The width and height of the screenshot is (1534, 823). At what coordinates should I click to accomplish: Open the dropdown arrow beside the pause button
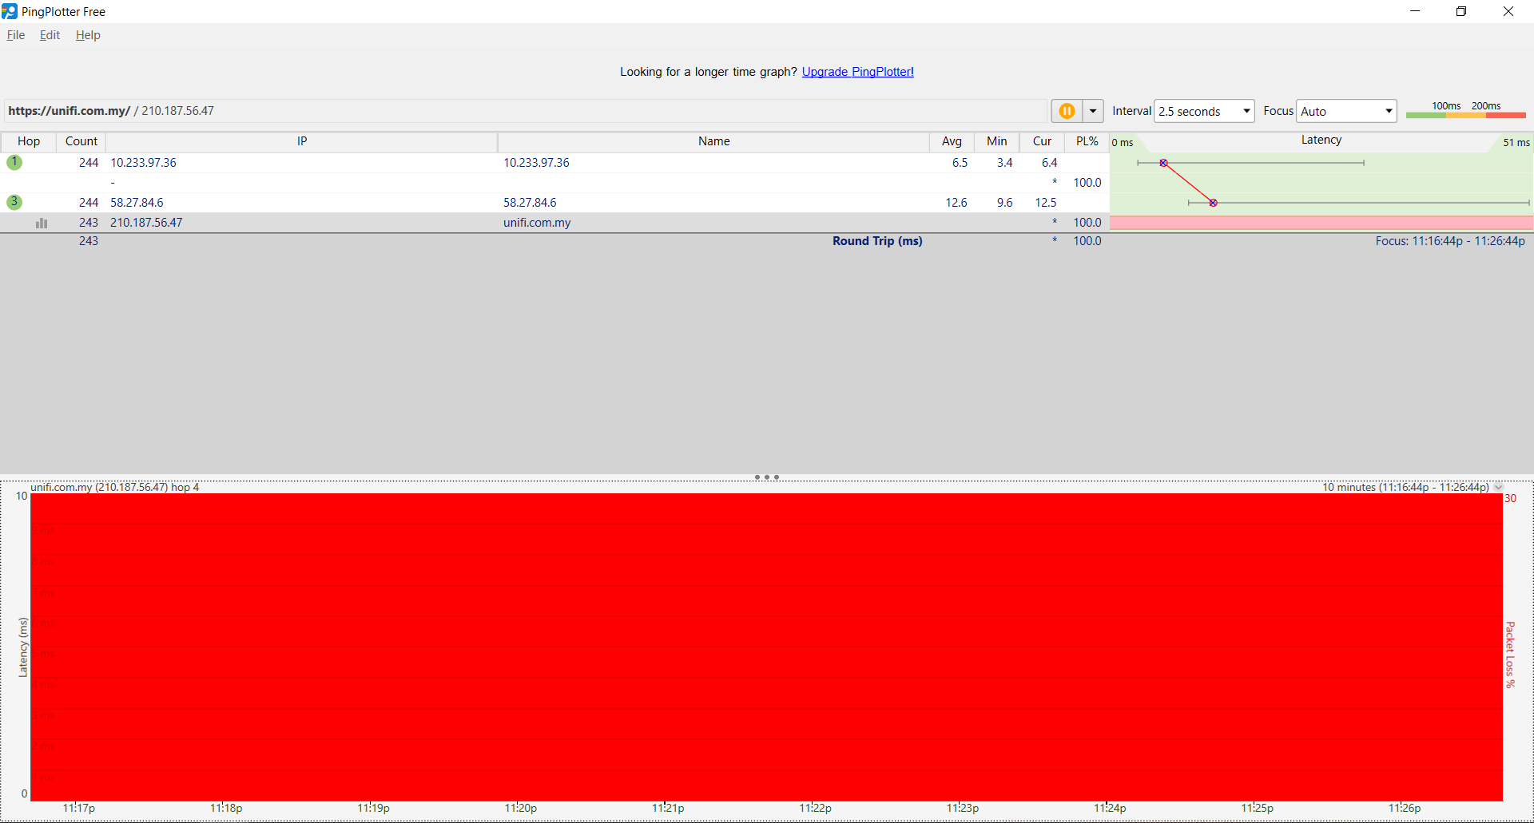[x=1092, y=111]
